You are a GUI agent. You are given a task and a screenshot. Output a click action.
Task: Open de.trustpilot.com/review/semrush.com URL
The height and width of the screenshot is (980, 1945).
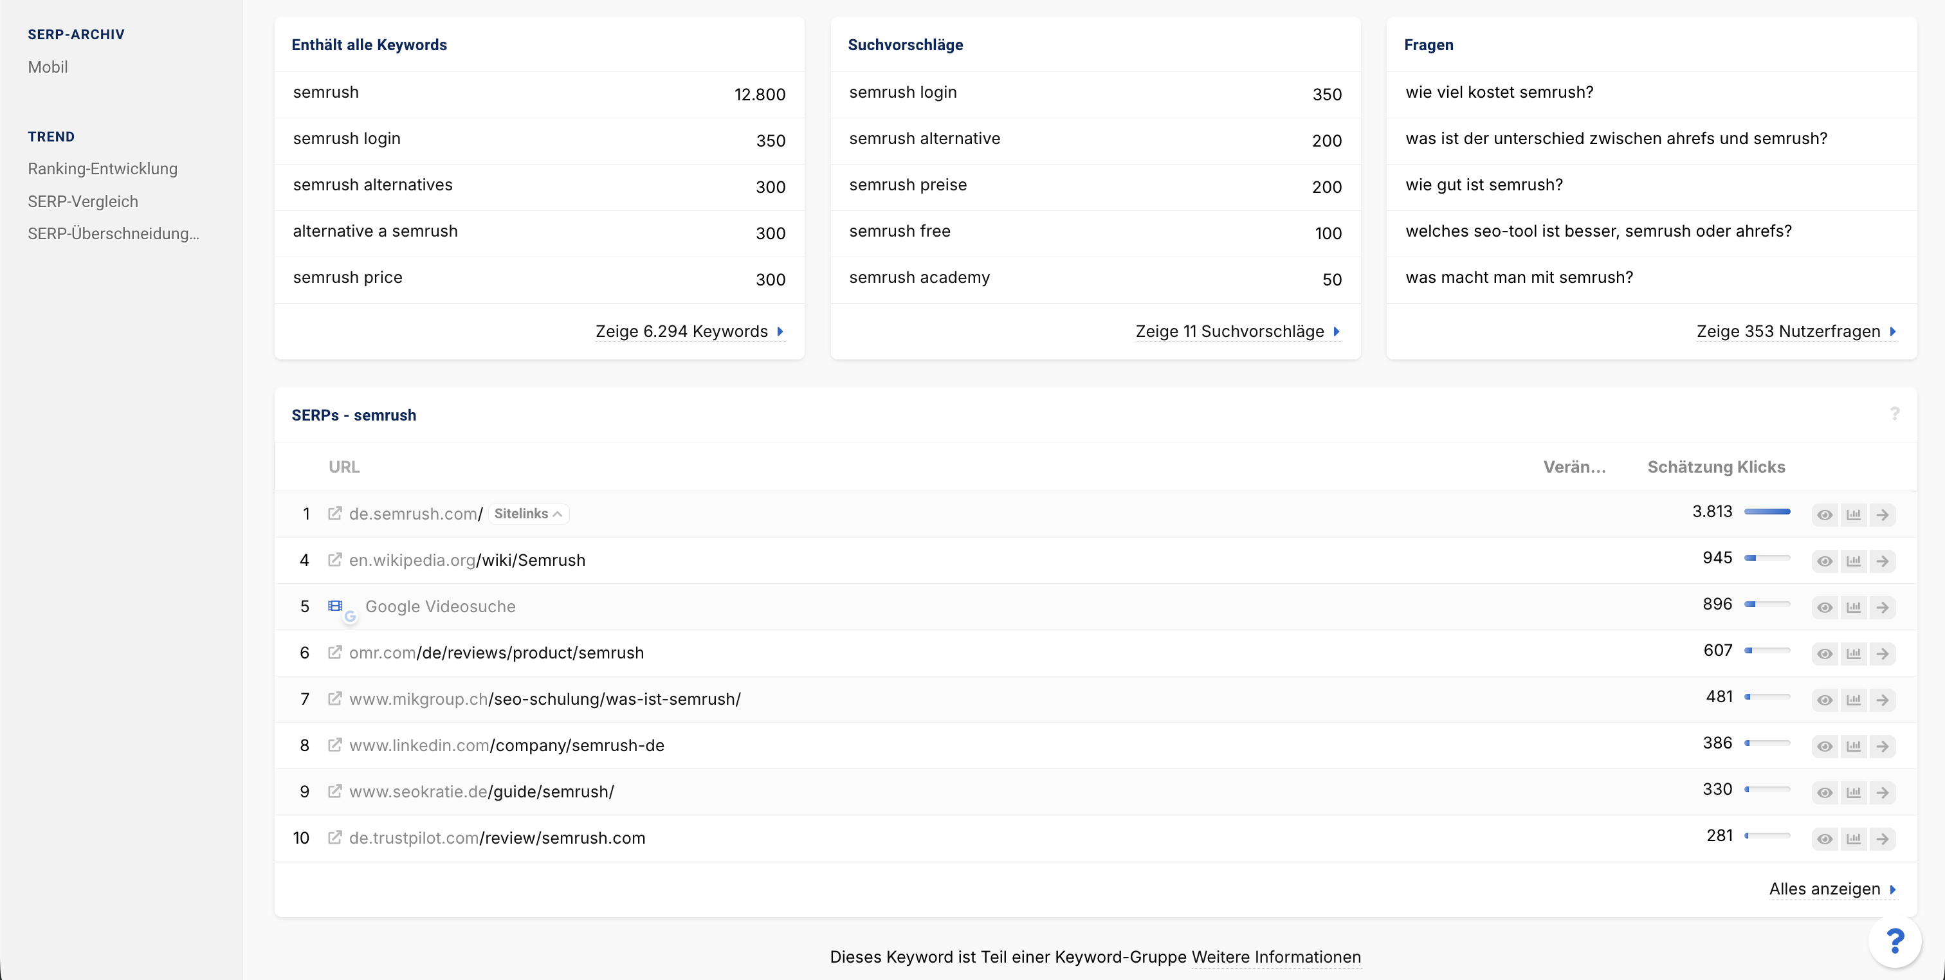497,838
